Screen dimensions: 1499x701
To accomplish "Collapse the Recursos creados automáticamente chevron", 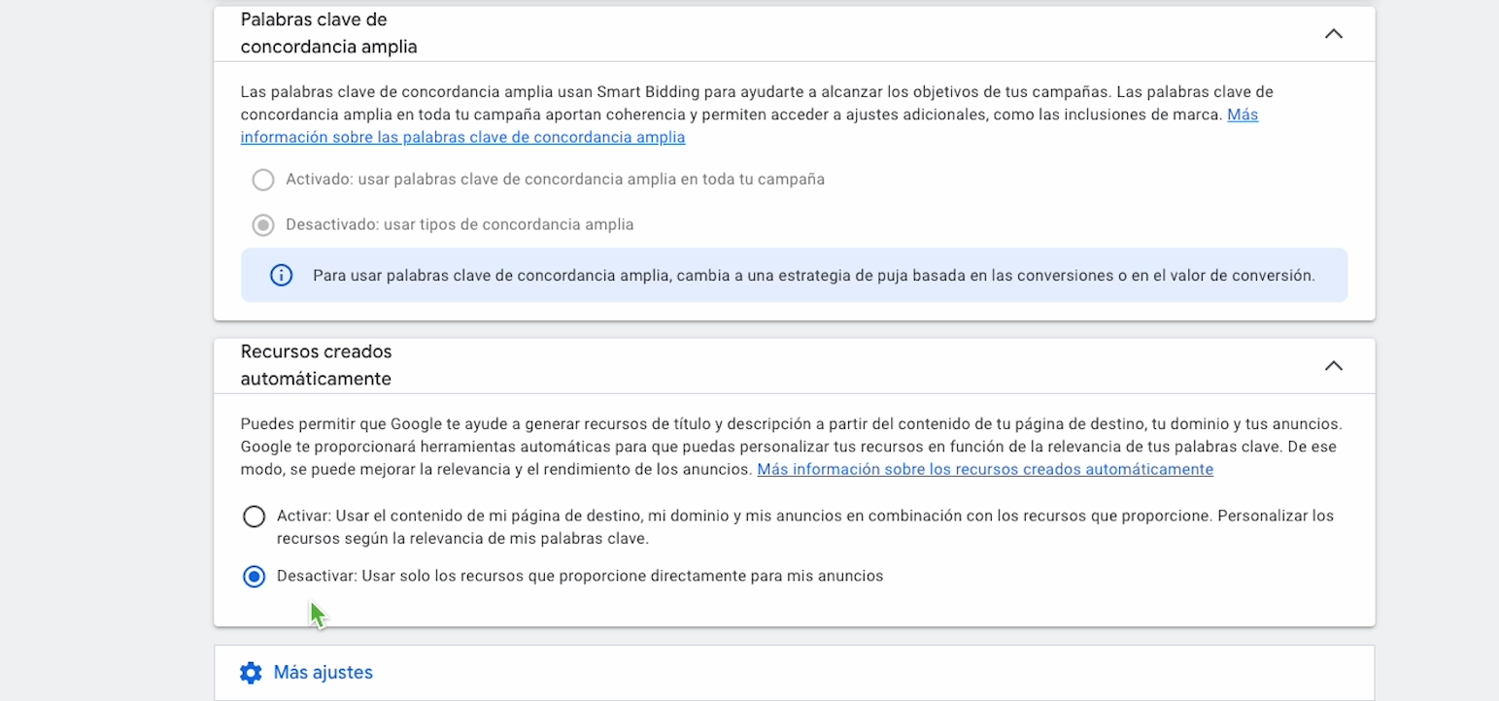I will (x=1334, y=366).
